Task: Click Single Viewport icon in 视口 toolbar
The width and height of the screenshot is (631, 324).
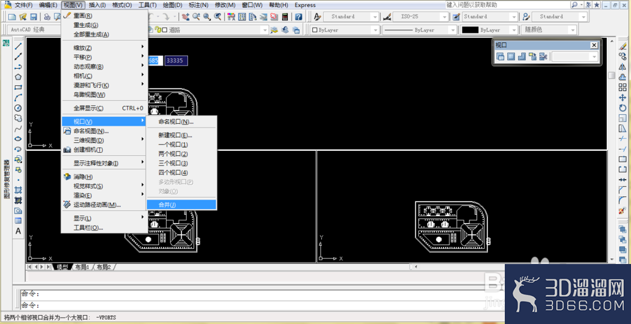Action: [x=511, y=56]
